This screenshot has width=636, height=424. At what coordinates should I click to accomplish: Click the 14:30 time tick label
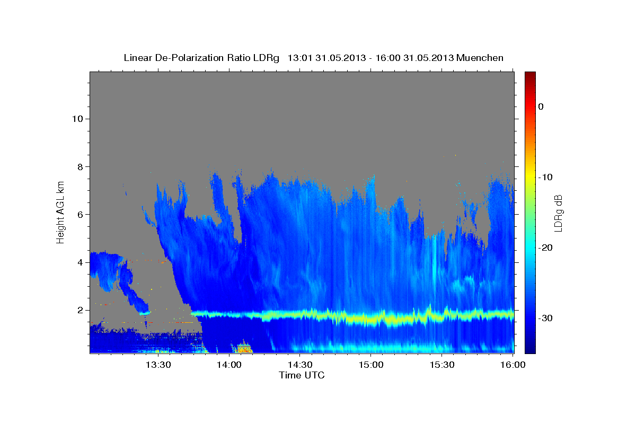(x=300, y=365)
